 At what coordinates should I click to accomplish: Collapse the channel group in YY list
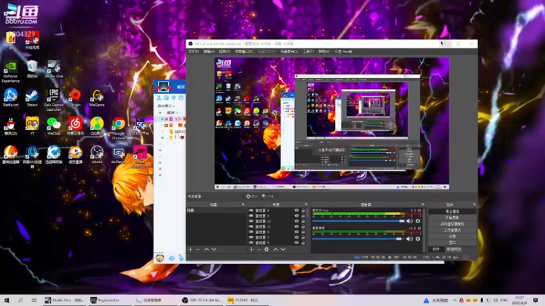160,113
